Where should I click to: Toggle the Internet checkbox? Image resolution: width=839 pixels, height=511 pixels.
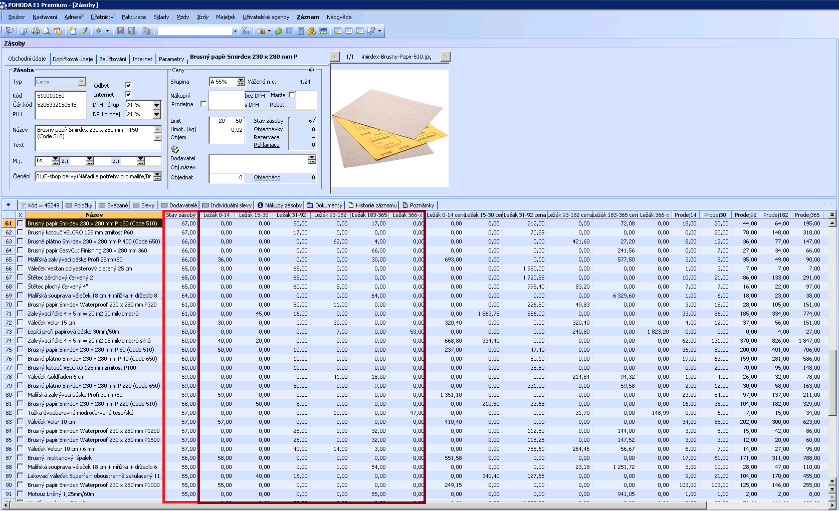click(128, 94)
